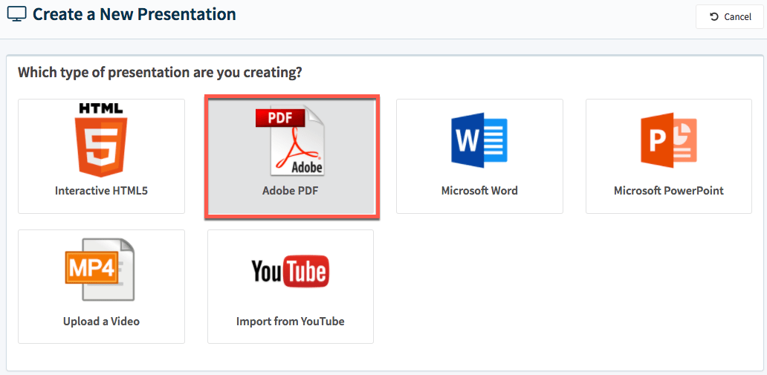Click the 'Adobe PDF' label text

[x=290, y=191]
